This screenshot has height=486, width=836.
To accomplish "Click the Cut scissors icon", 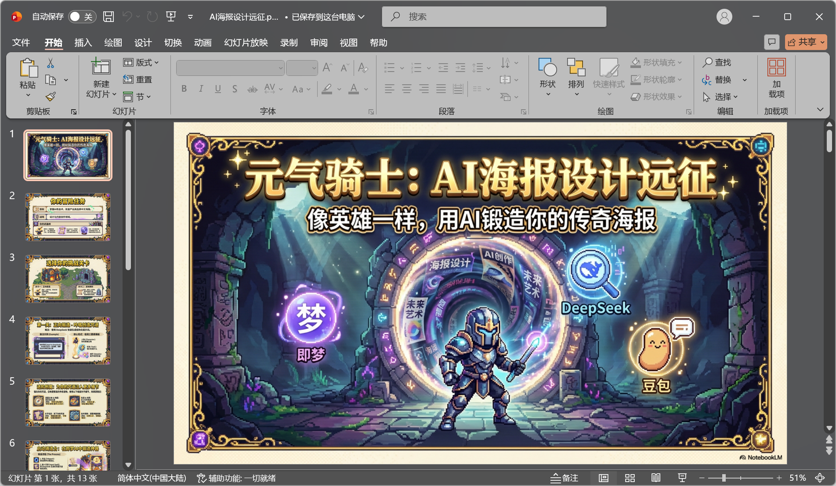I will (51, 64).
